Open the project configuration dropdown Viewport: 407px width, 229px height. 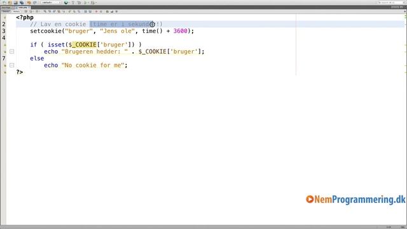pyautogui.click(x=51, y=3)
